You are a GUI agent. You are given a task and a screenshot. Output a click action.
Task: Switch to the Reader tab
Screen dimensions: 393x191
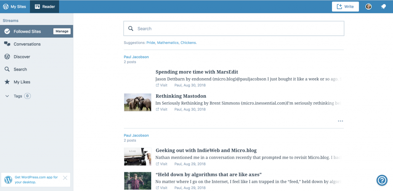(45, 7)
